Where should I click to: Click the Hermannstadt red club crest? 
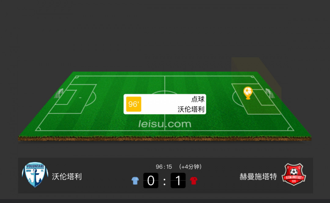pyautogui.click(x=294, y=175)
